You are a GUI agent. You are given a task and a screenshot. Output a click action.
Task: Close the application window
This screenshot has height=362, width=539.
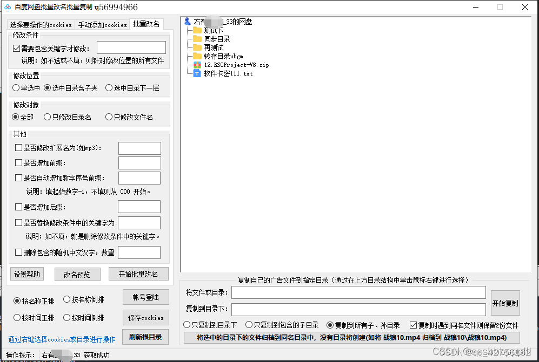point(525,7)
